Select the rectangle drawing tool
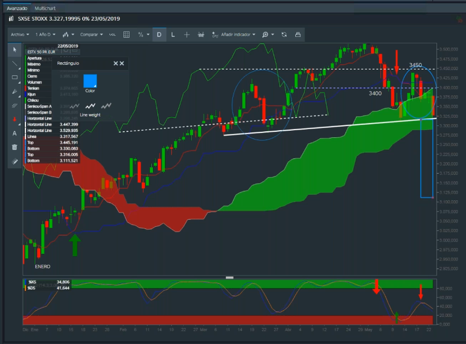The width and height of the screenshot is (466, 344). point(15,78)
